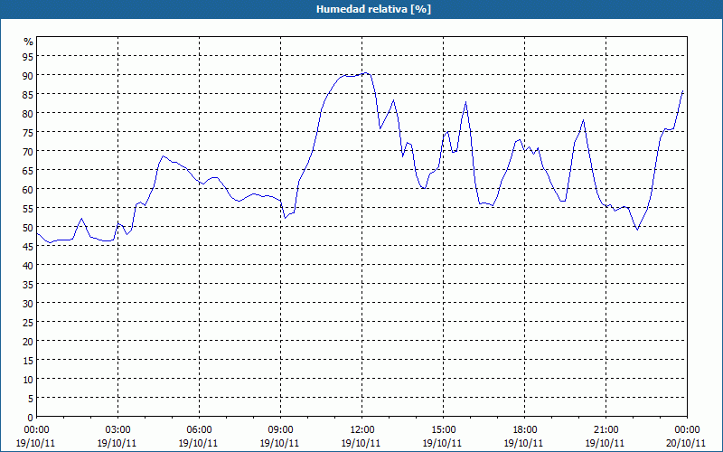
Task: Click the 'Humedad relativa [%]' chart title
Action: 373,9
